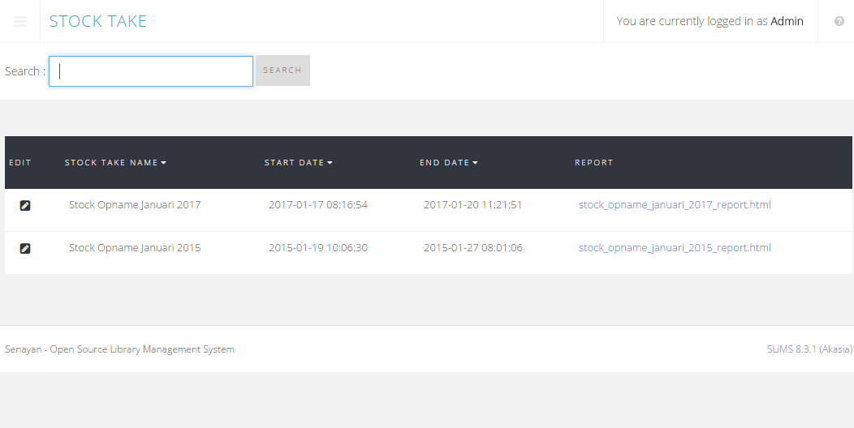Click the Admin username in header

[787, 22]
